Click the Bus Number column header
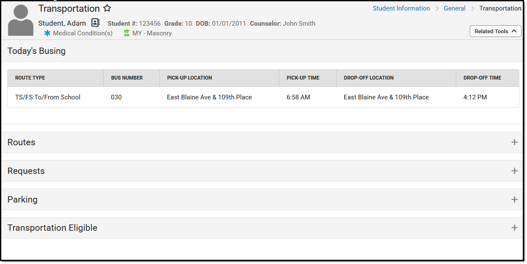Viewport: 527px width, 264px height. [x=127, y=78]
